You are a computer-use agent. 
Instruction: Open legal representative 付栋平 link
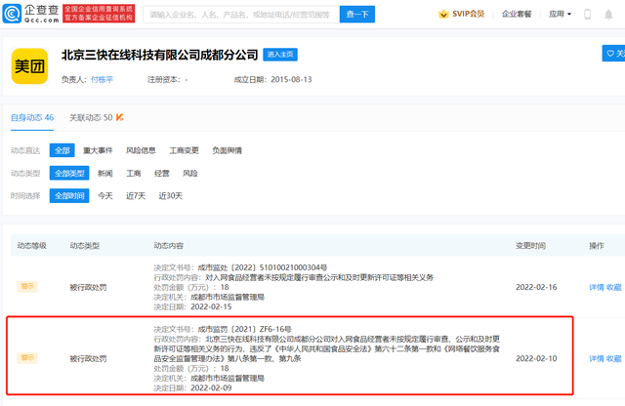(102, 80)
